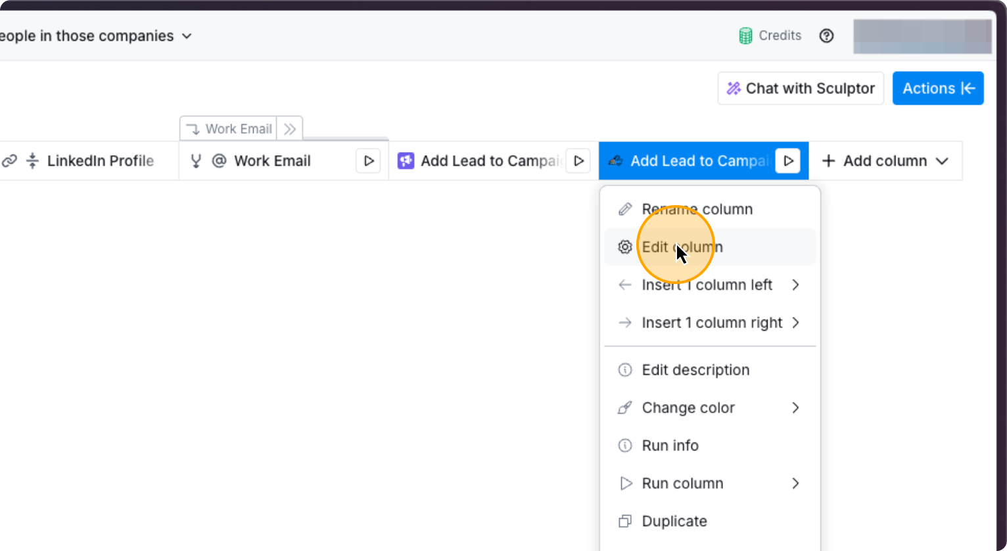Run the selected Add Lead to Campaign column

click(787, 160)
